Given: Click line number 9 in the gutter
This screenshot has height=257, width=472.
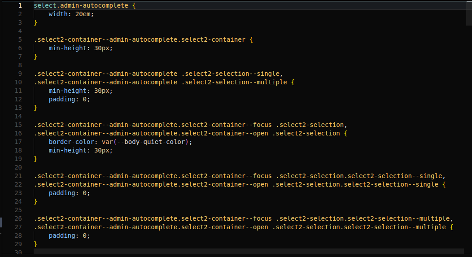Looking at the screenshot, I should click(x=20, y=74).
